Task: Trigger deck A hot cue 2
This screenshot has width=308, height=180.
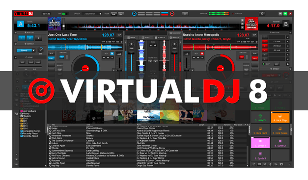Action: click(x=30, y=38)
